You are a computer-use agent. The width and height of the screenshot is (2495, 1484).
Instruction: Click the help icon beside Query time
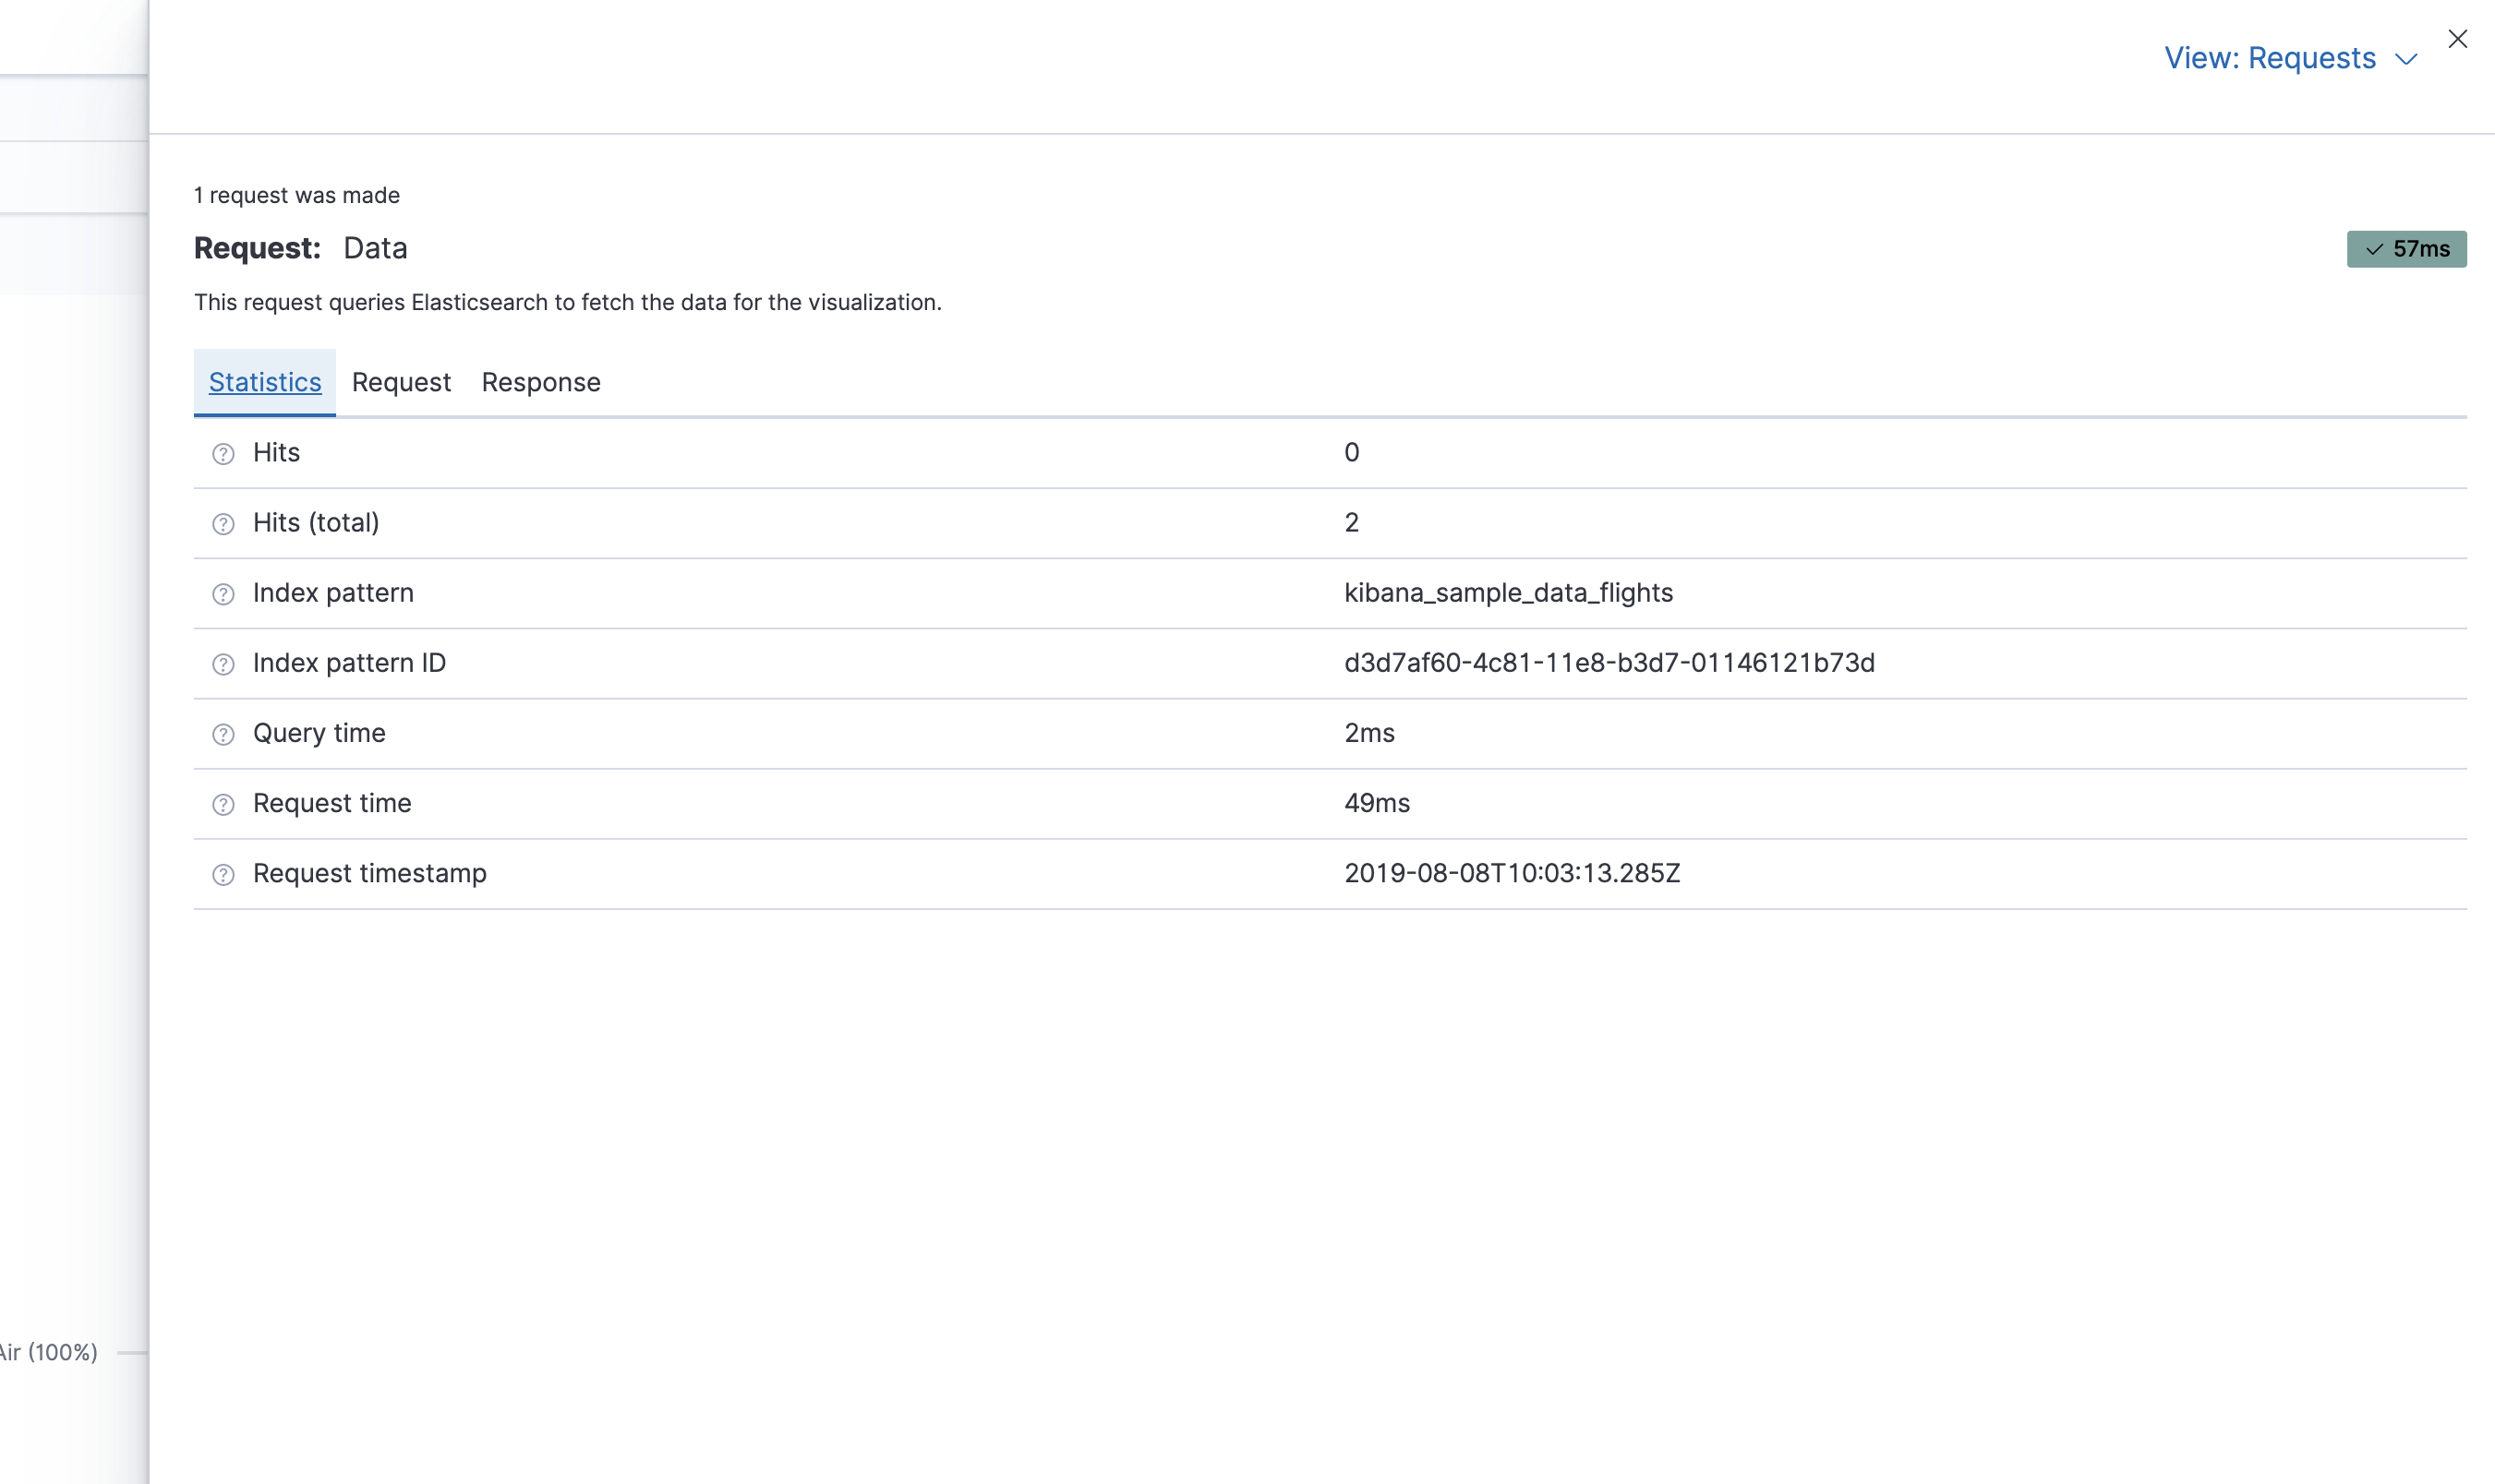tap(223, 734)
